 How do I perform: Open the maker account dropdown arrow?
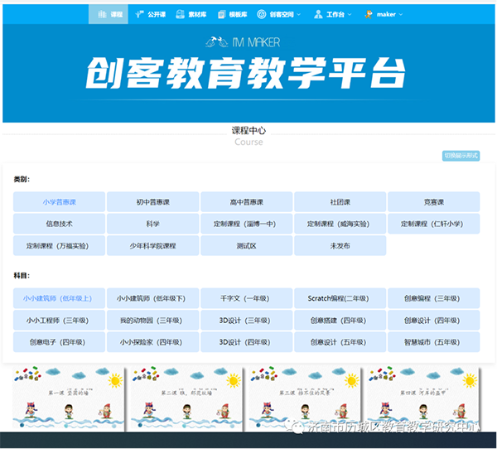pyautogui.click(x=401, y=15)
